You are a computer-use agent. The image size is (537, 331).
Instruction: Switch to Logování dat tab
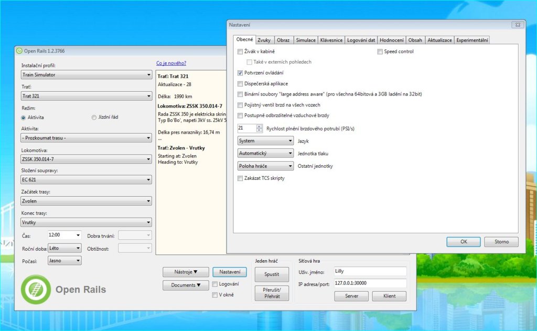click(x=361, y=40)
